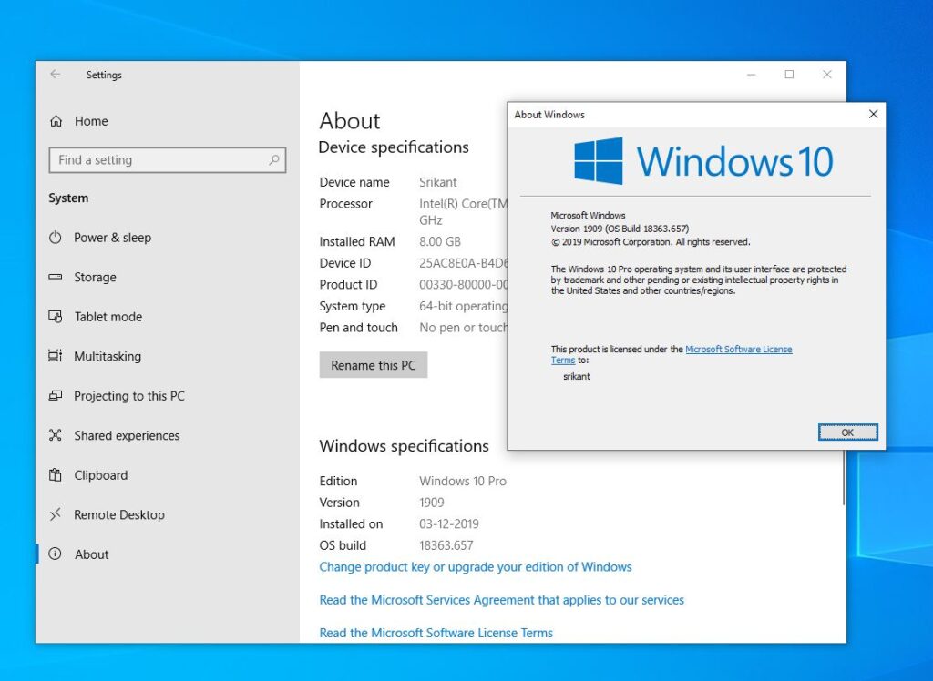Click the About info icon
The image size is (933, 681).
point(56,554)
